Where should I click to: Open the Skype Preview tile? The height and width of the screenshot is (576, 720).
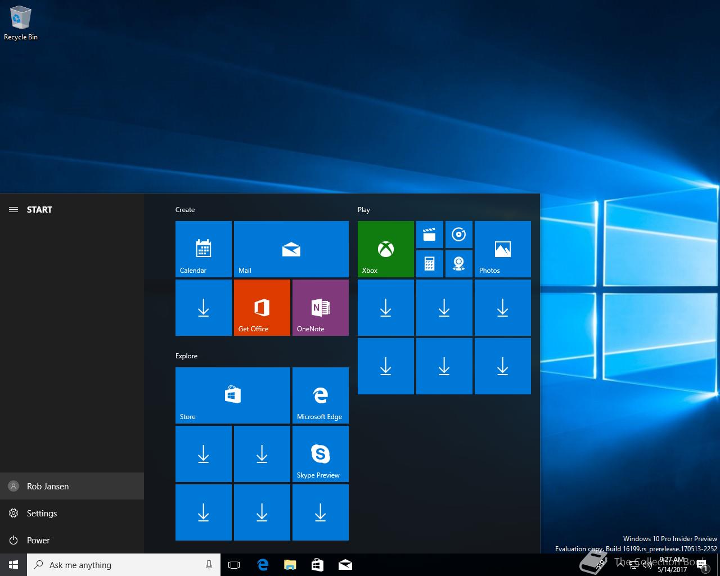click(321, 453)
